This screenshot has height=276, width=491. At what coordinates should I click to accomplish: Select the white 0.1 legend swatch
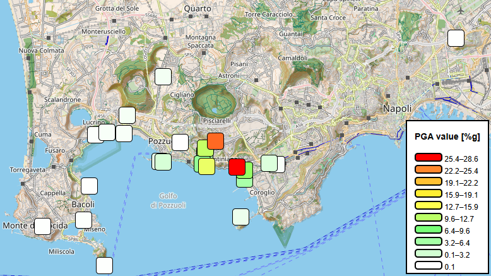click(x=429, y=266)
